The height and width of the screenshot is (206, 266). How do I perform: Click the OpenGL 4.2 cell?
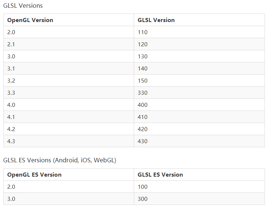click(x=11, y=129)
